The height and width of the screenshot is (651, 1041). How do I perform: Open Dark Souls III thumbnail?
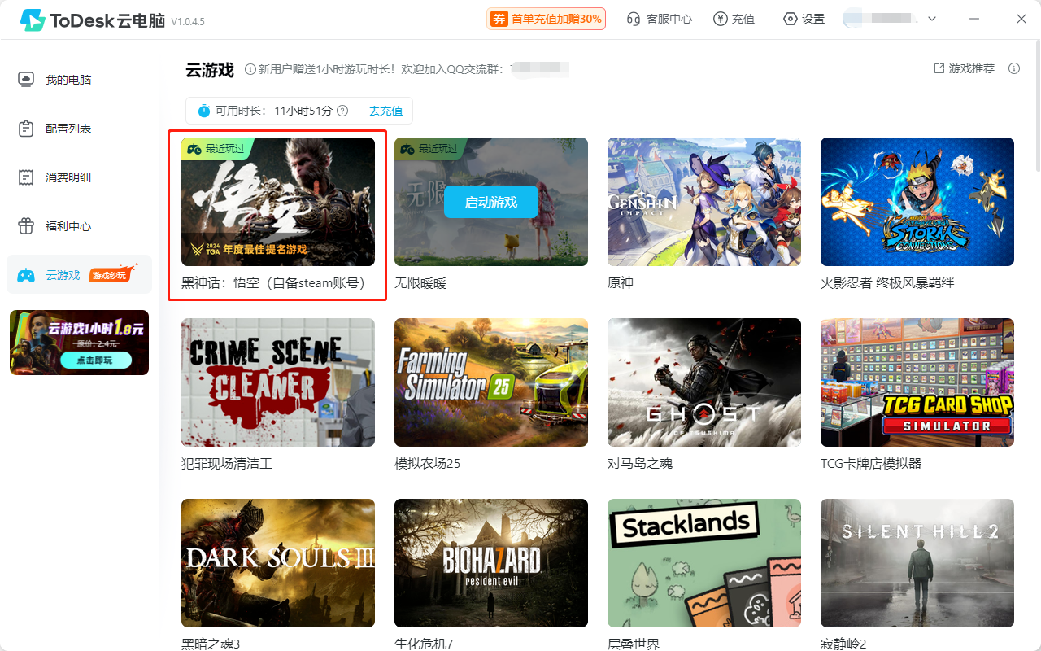(278, 563)
